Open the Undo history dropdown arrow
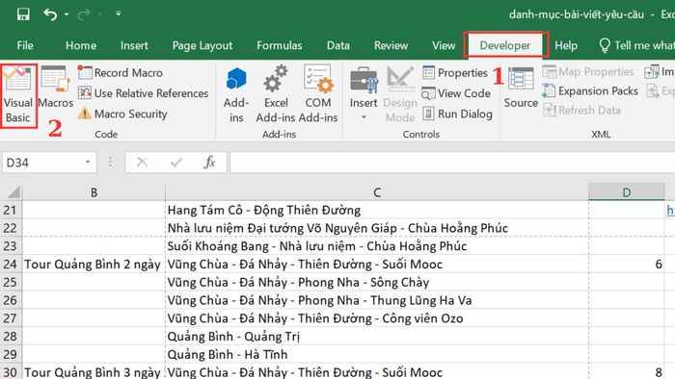 [x=67, y=14]
